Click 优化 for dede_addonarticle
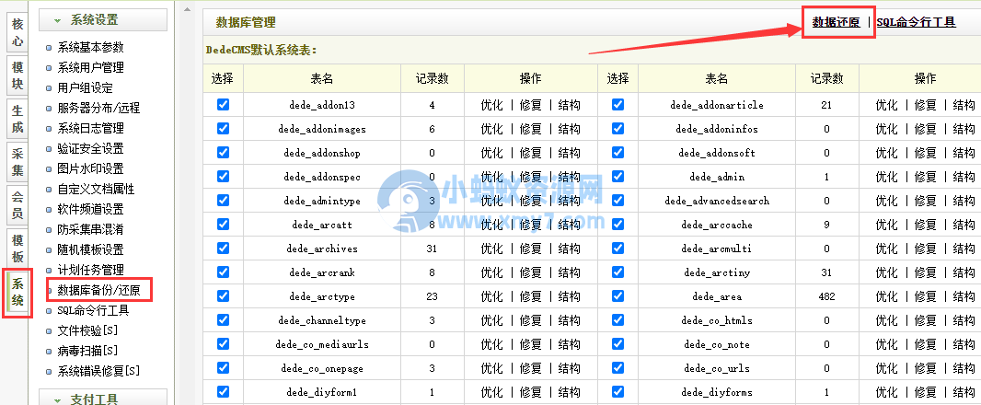The image size is (981, 405). (x=886, y=105)
